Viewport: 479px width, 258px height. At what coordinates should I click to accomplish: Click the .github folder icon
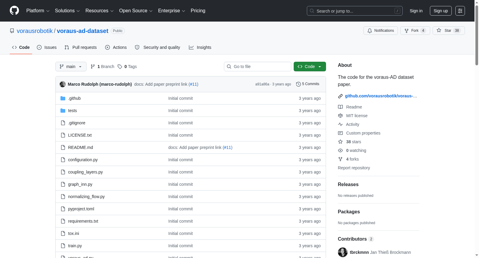point(63,98)
